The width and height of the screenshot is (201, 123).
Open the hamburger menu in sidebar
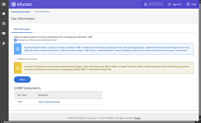coord(4,4)
